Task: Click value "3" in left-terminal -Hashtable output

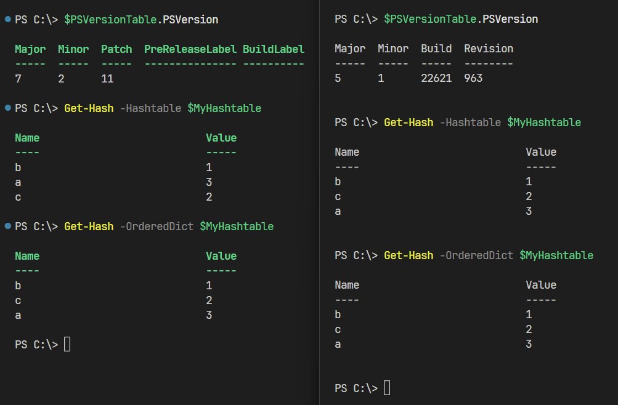Action: click(209, 182)
